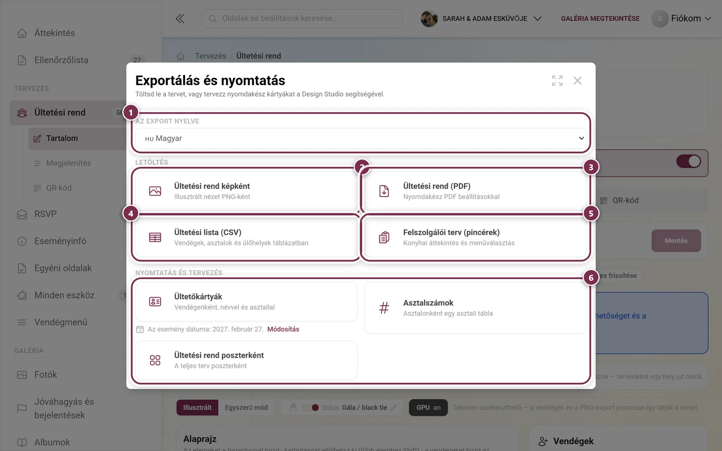Close the Exportálás és nyomtatás dialog
Screen dimensions: 722x451
[578, 81]
